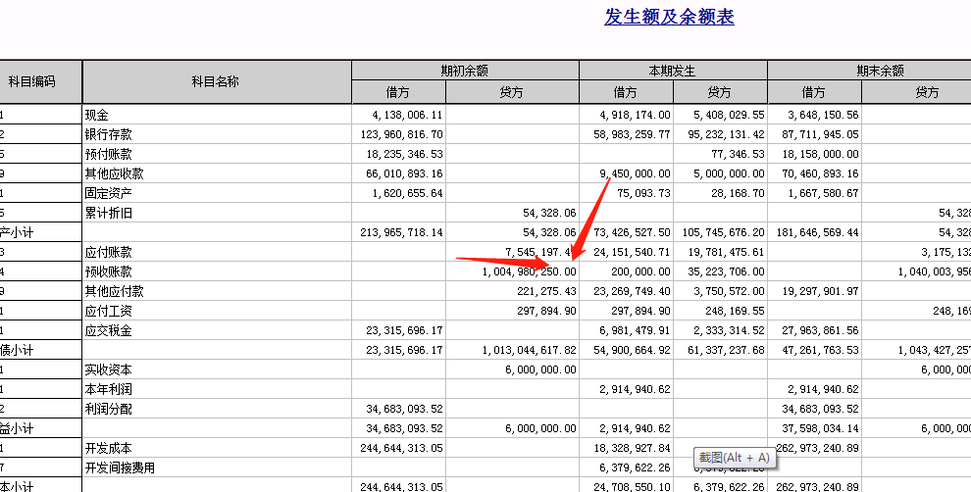Click cell value 24,708,550.10
Screen dimensions: 971x492
coord(633,487)
